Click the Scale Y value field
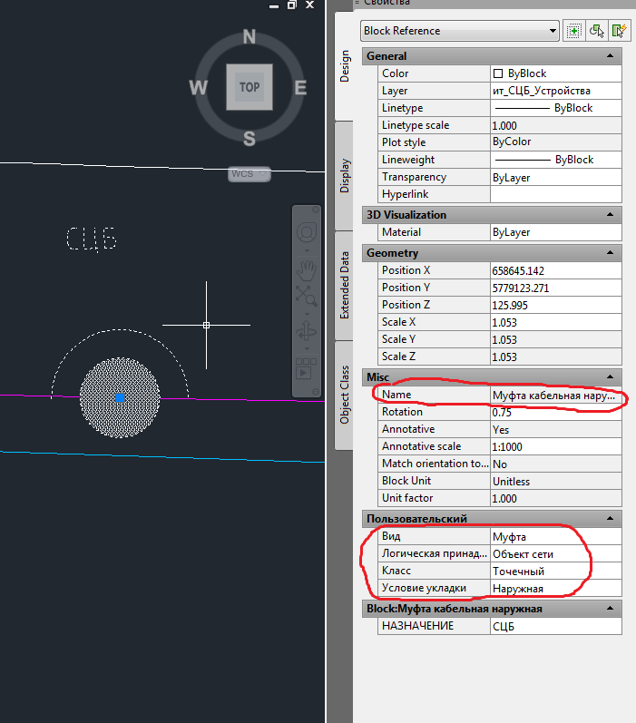Viewport: 636px width, 723px height. [556, 339]
